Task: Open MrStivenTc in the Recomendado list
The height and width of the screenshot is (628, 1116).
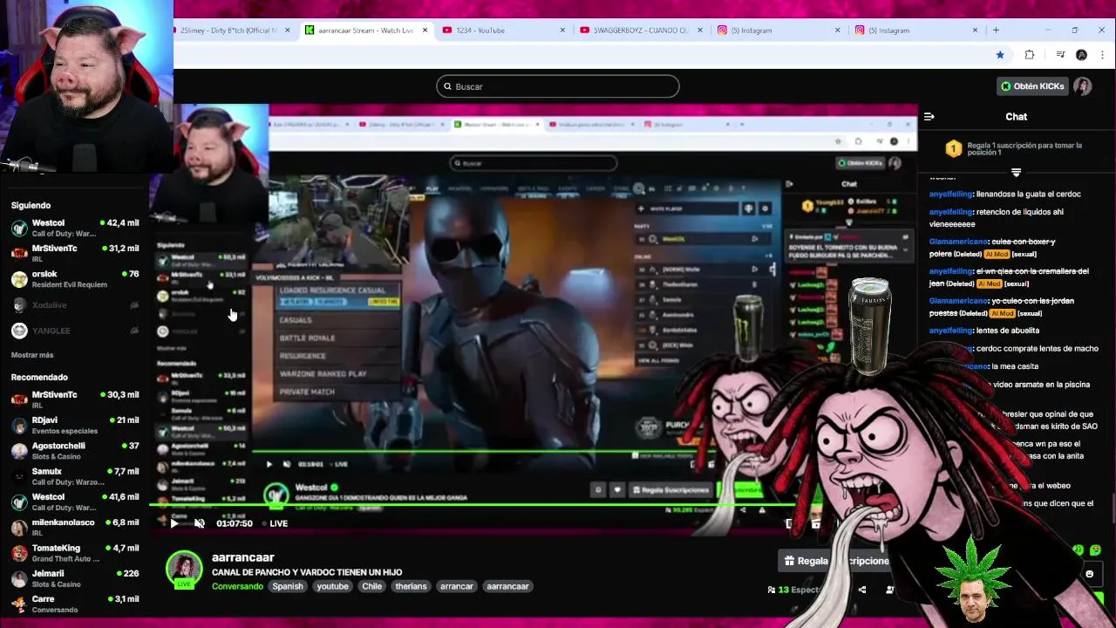Action: coord(75,400)
